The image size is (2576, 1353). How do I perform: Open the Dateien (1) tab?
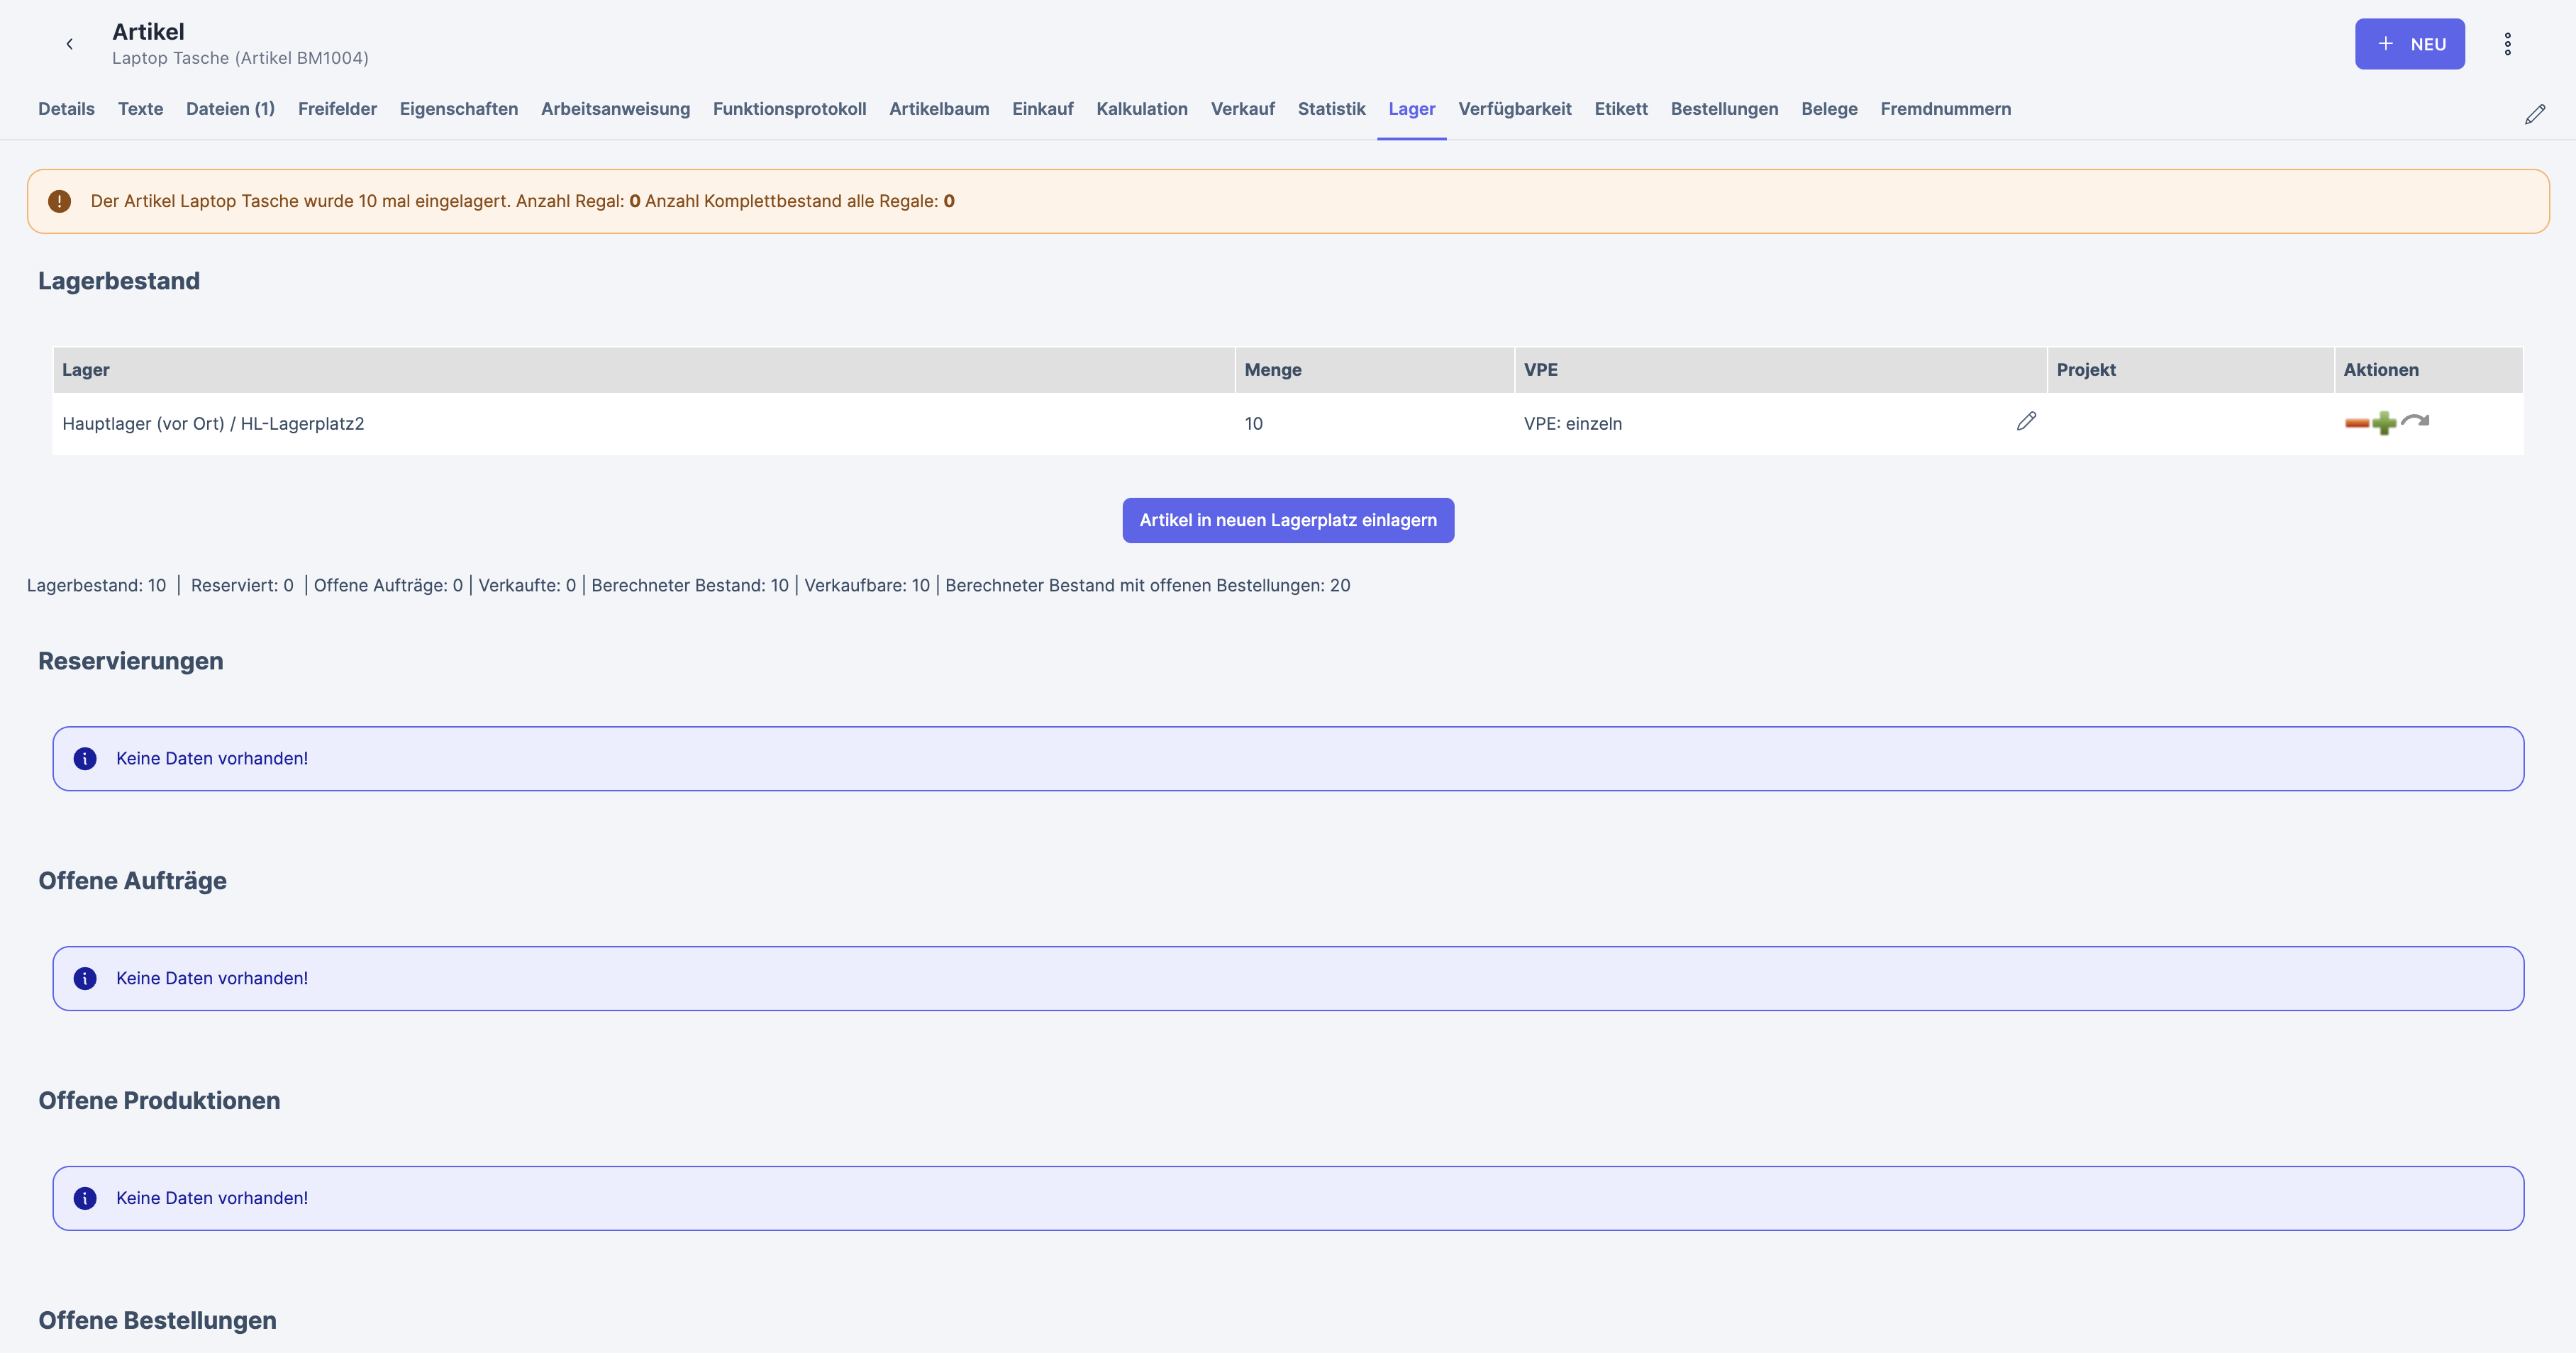click(230, 109)
